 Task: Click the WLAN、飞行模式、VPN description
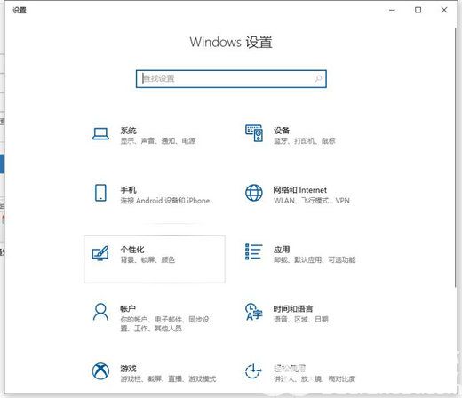click(x=312, y=201)
